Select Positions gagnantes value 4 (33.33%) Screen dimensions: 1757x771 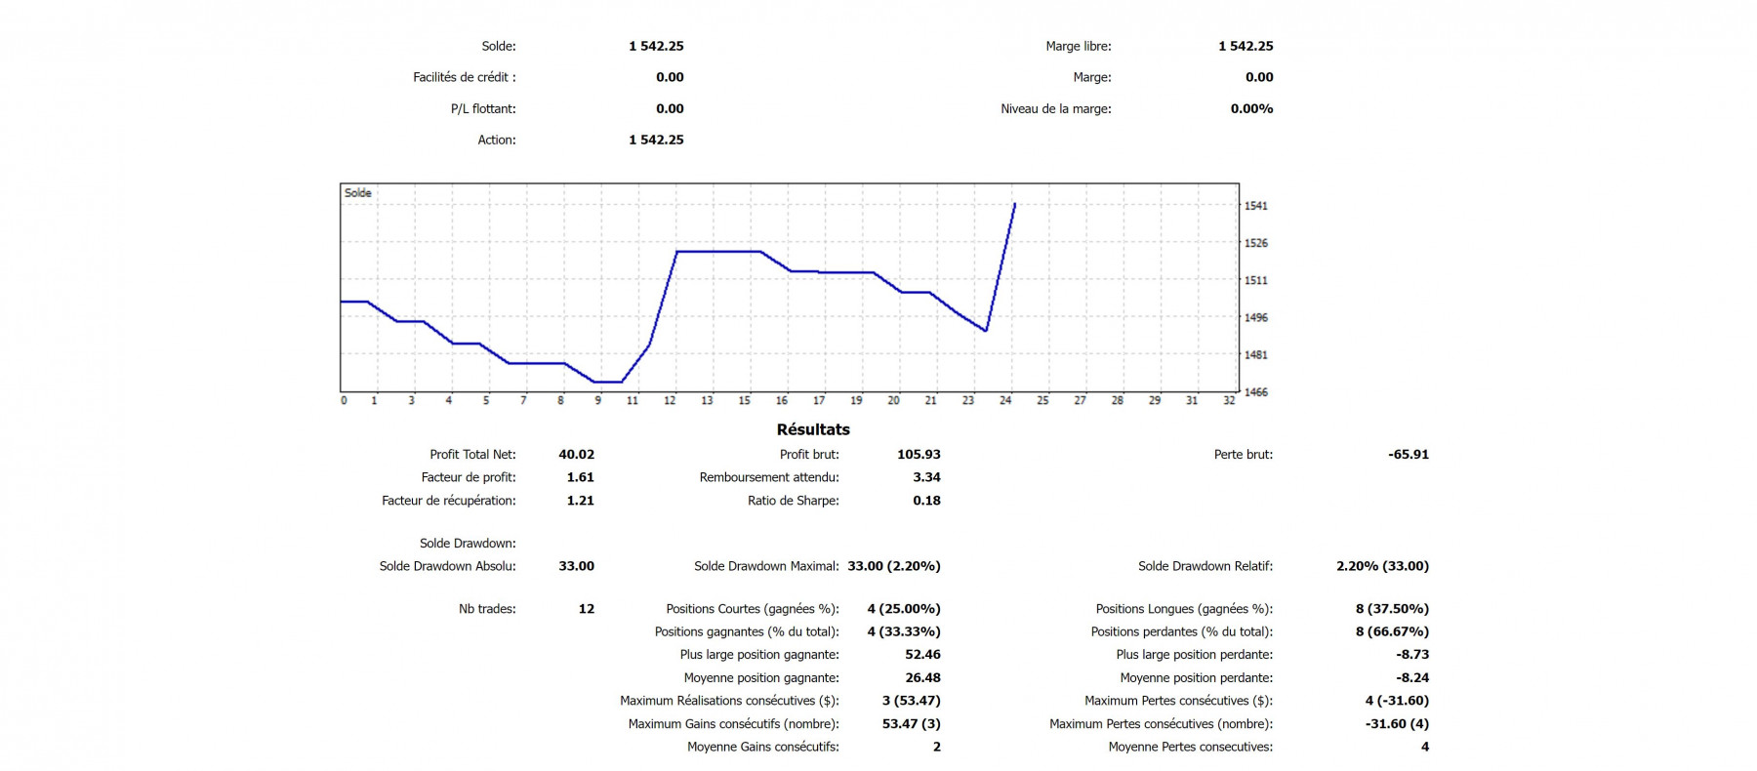(x=904, y=632)
